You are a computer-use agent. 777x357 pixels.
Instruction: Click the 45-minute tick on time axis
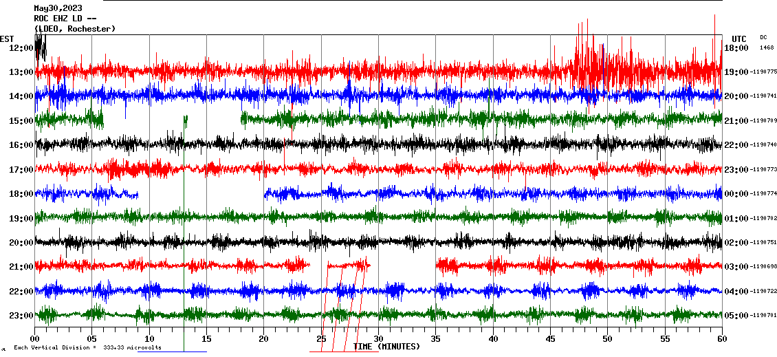click(550, 338)
